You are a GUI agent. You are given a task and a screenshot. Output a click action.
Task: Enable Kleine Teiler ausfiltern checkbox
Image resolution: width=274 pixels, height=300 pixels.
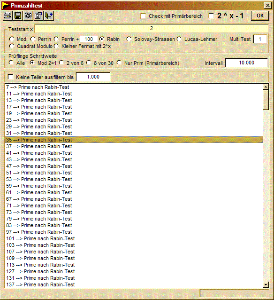[10, 77]
